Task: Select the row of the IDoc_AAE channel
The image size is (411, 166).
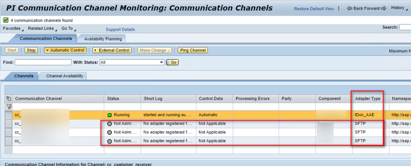Action: coord(9,115)
